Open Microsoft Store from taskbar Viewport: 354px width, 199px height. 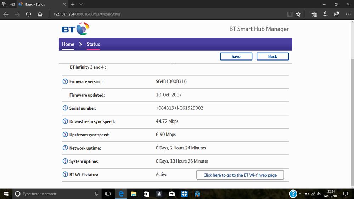coord(146,194)
